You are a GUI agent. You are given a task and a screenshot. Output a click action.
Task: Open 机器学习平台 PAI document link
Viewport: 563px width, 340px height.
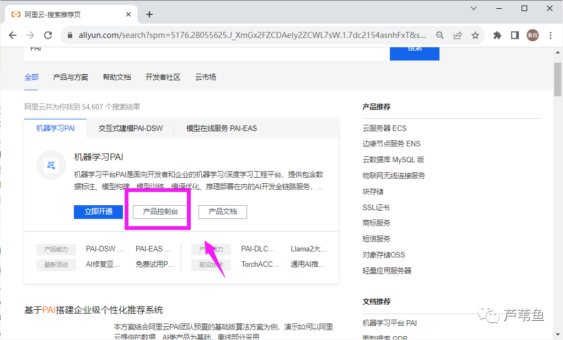pyautogui.click(x=389, y=323)
